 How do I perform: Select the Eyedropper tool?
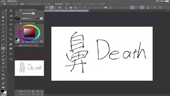3,36
